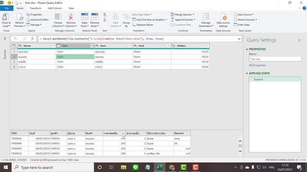
Task: Close the Query Settings pane
Action: 299,40
